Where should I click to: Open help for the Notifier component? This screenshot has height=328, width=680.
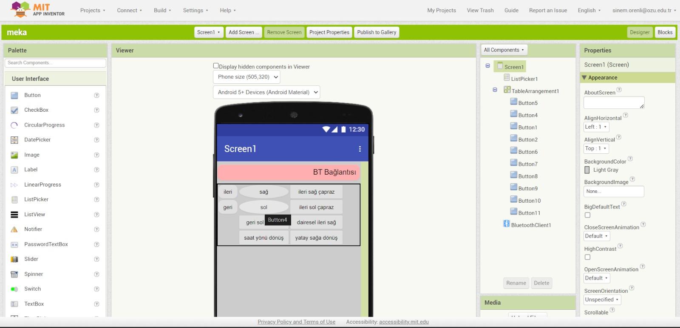tap(96, 229)
